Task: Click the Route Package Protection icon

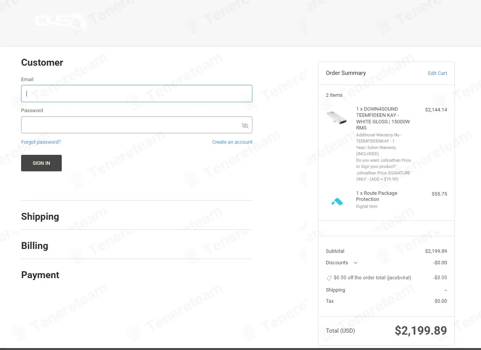Action: pos(337,201)
